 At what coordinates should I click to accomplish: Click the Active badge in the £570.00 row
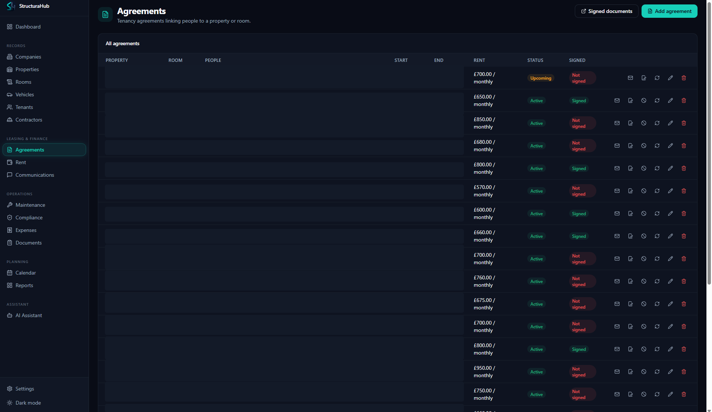click(537, 191)
